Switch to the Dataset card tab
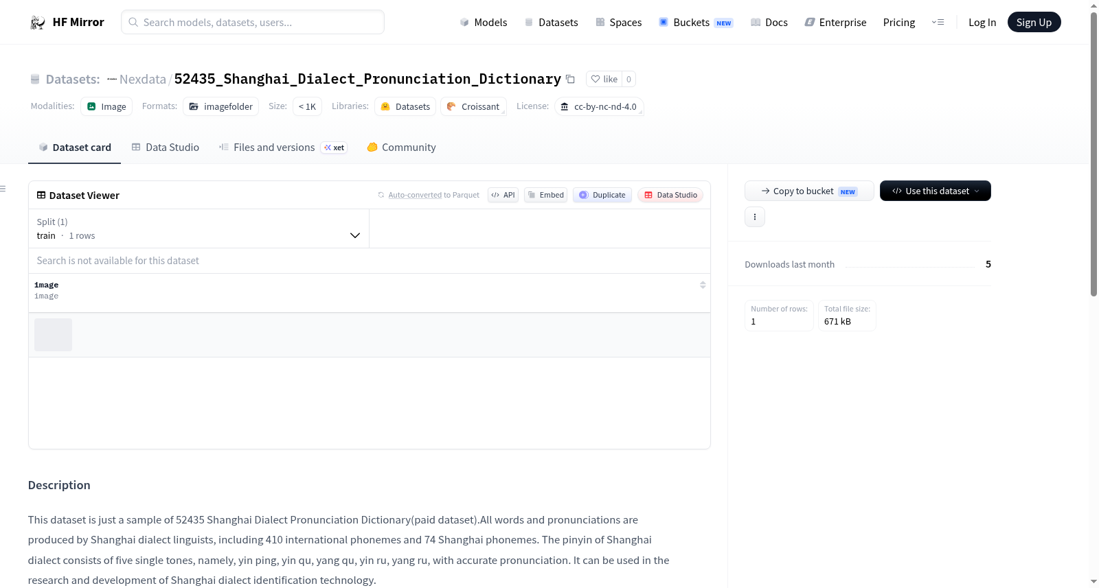Image resolution: width=1099 pixels, height=588 pixels. coord(74,147)
